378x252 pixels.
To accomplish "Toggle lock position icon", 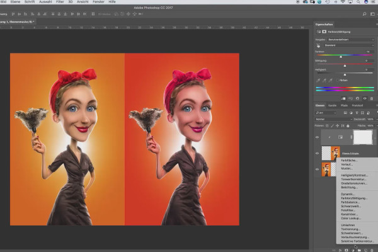I will 337,125.
